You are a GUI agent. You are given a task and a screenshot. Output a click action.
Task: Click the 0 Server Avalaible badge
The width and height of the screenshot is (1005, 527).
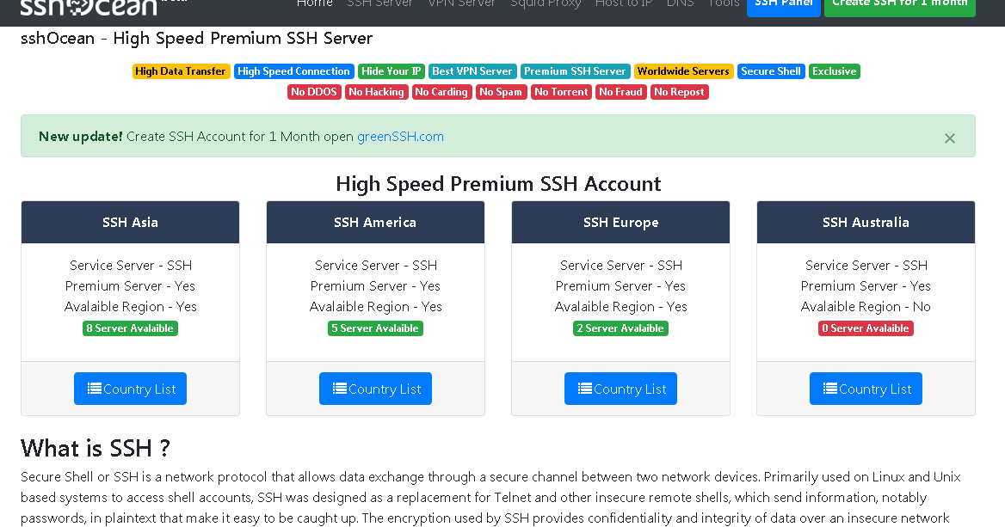pos(866,328)
